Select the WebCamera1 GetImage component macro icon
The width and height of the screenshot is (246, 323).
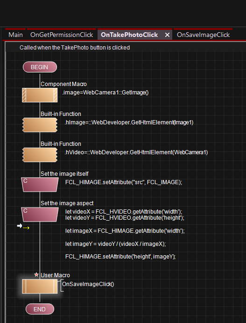40,95
